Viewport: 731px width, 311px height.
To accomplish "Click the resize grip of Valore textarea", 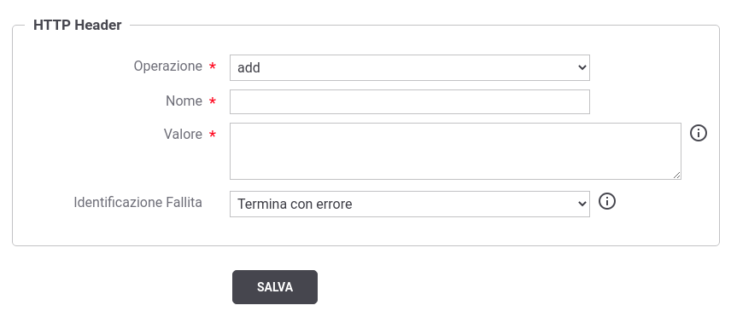I will 676,175.
